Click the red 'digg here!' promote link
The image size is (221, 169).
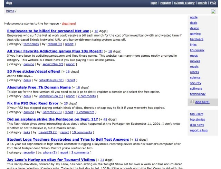point(69,24)
